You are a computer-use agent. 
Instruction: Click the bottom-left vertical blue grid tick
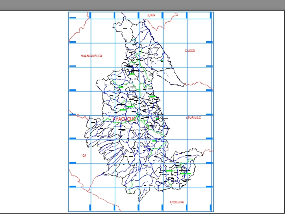pos(90,207)
